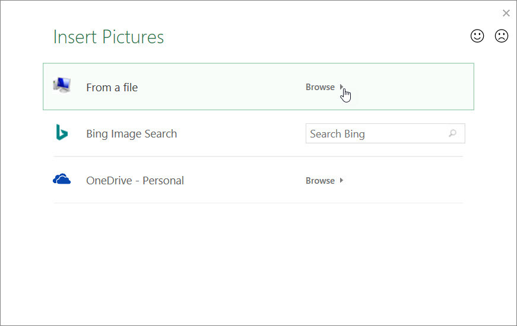Send negative feedback with the frown face
This screenshot has width=517, height=326.
[502, 36]
